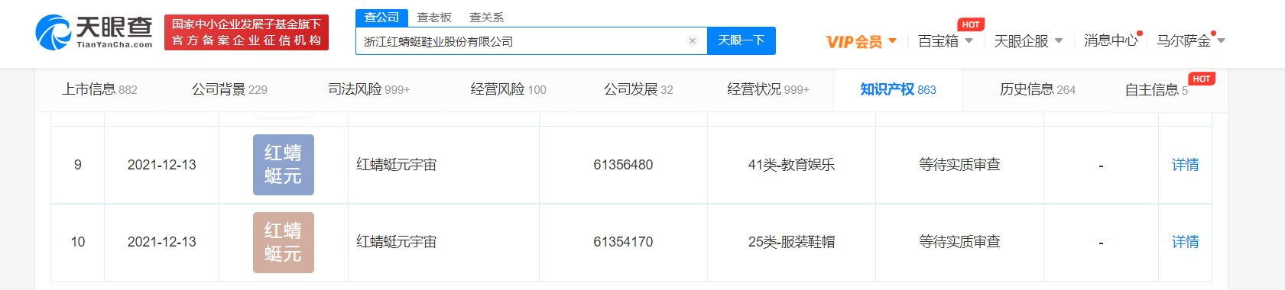Switch to the 查老板 search tab

tap(434, 17)
